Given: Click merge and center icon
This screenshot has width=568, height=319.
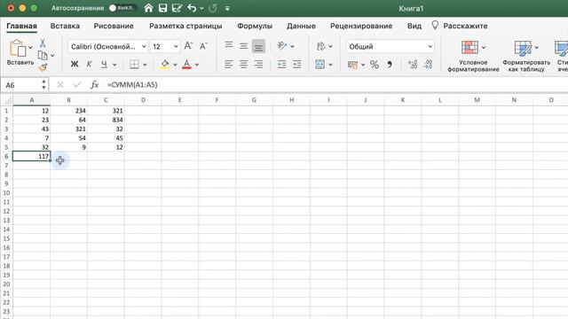Looking at the screenshot, I should 320,65.
